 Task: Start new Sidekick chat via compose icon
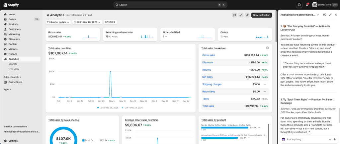click(x=324, y=15)
